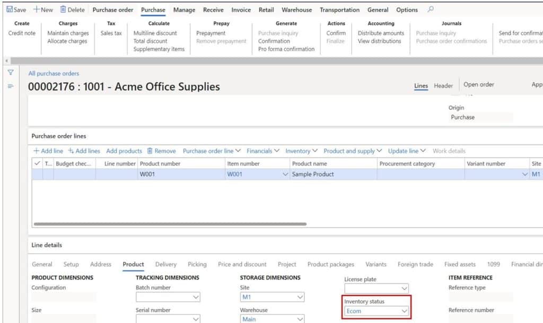Switch to the Warehouse ribbon tab

pos(296,9)
